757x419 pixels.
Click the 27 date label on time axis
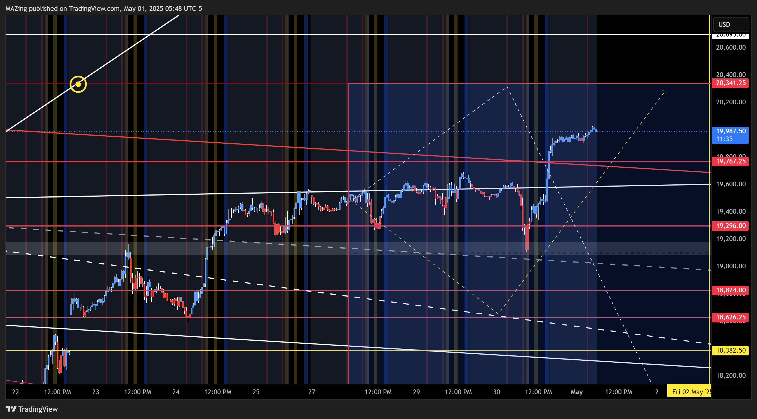tap(312, 392)
